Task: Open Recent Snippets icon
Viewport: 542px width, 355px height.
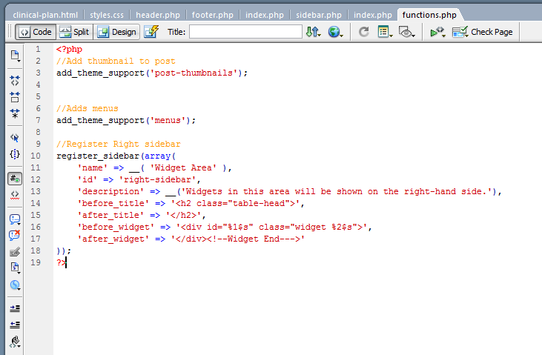Action: click(15, 268)
